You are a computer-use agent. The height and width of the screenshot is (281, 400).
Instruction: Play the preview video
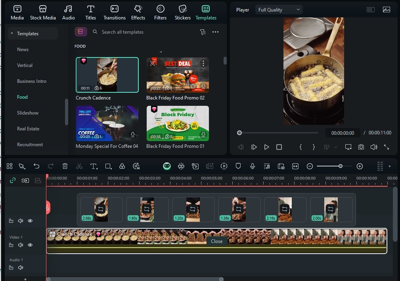(x=266, y=147)
